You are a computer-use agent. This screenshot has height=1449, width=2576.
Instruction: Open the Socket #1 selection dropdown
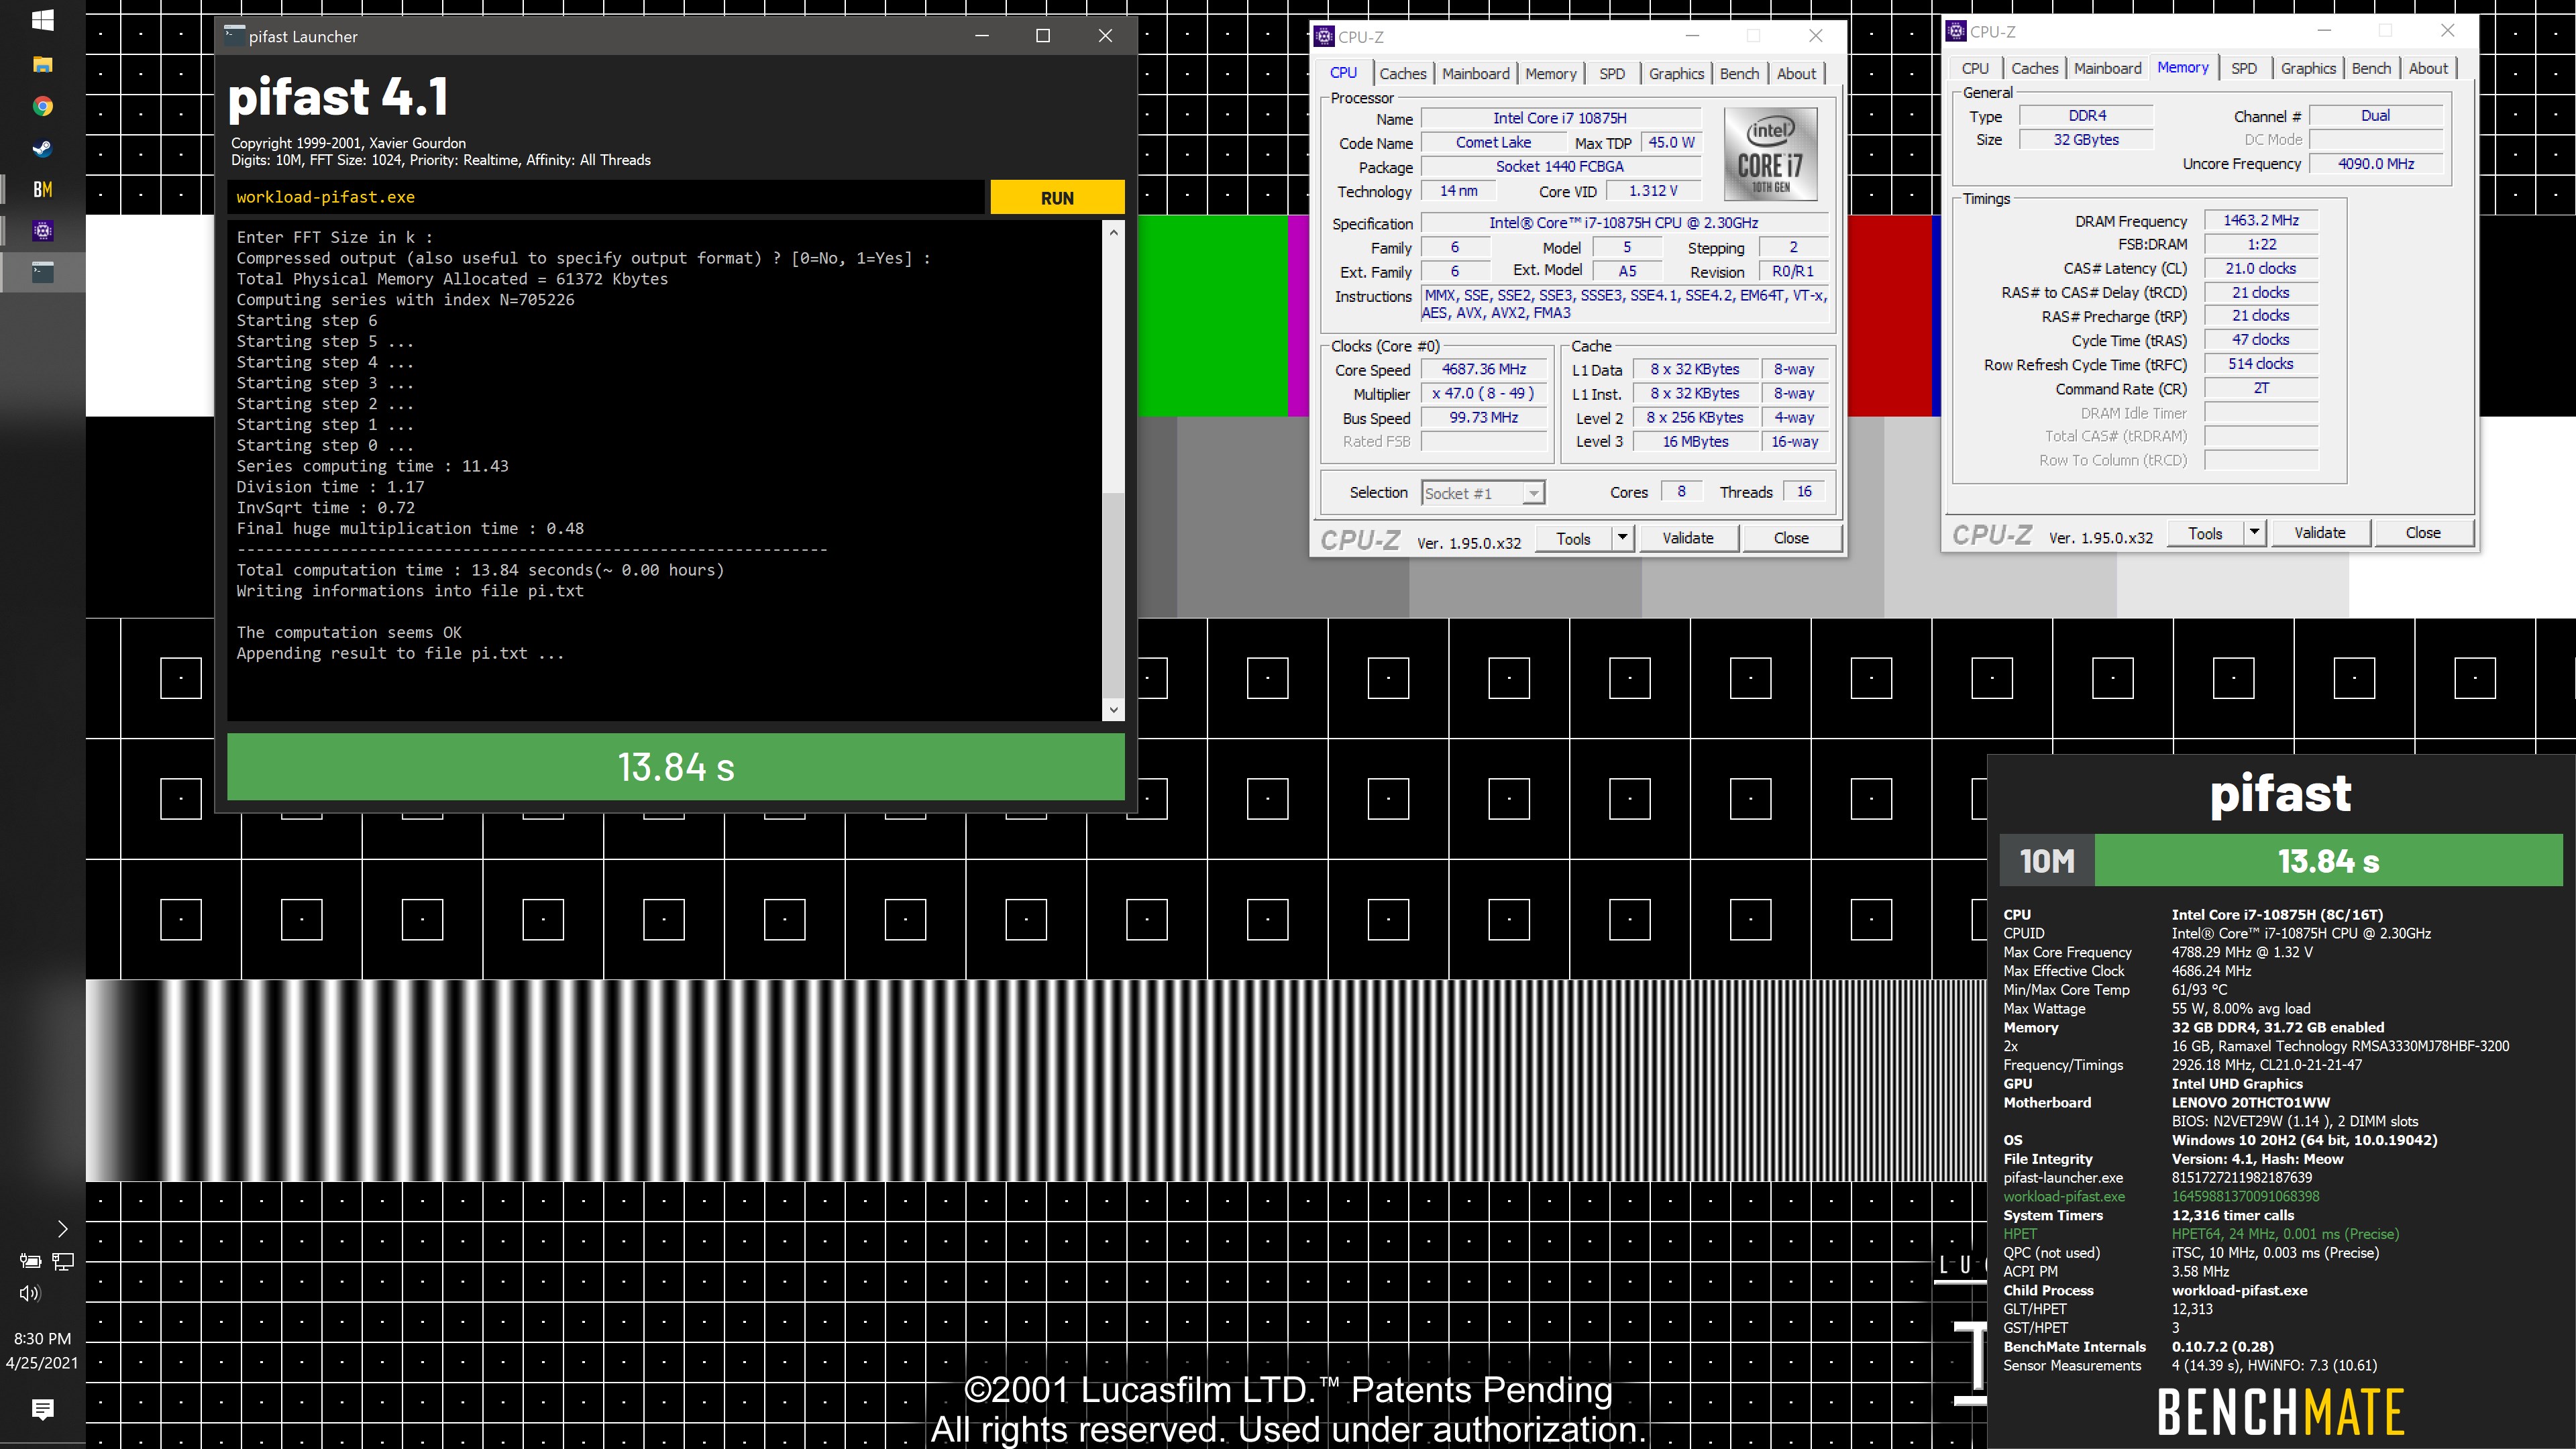pyautogui.click(x=1483, y=492)
